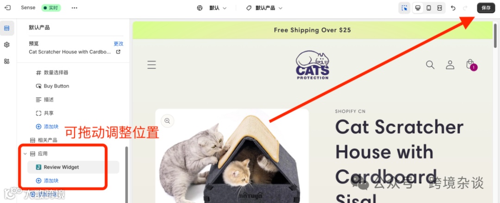Screen dimensions: 500x203
Task: Click the sidebar vertical scrollbar
Action: (x=126, y=174)
